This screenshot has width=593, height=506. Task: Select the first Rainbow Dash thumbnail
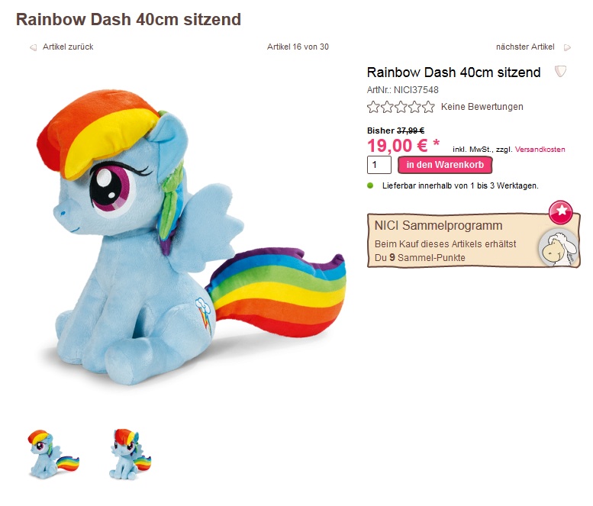[x=53, y=454]
